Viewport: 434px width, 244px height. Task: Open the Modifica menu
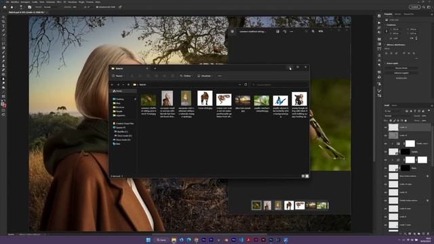pyautogui.click(x=15, y=2)
